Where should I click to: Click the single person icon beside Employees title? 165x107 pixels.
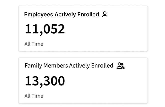click(x=105, y=14)
